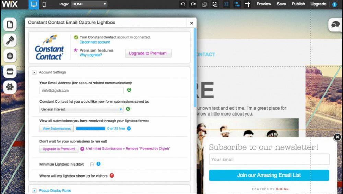Click Preview in top menu
The image size is (343, 194).
[x=264, y=4]
